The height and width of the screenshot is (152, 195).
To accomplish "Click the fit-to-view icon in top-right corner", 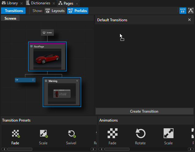I will pos(191,11).
